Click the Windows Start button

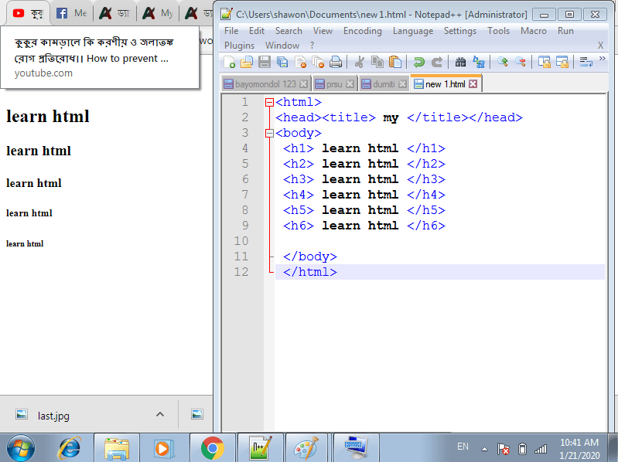(x=21, y=447)
